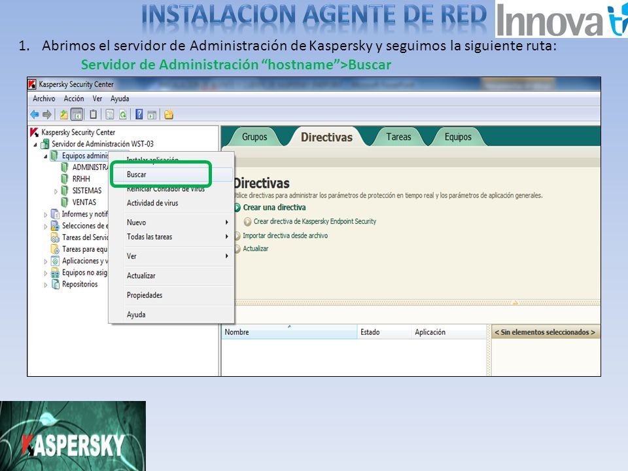Click the clipboard paste toolbar icon
628x471 pixels.
click(x=94, y=114)
